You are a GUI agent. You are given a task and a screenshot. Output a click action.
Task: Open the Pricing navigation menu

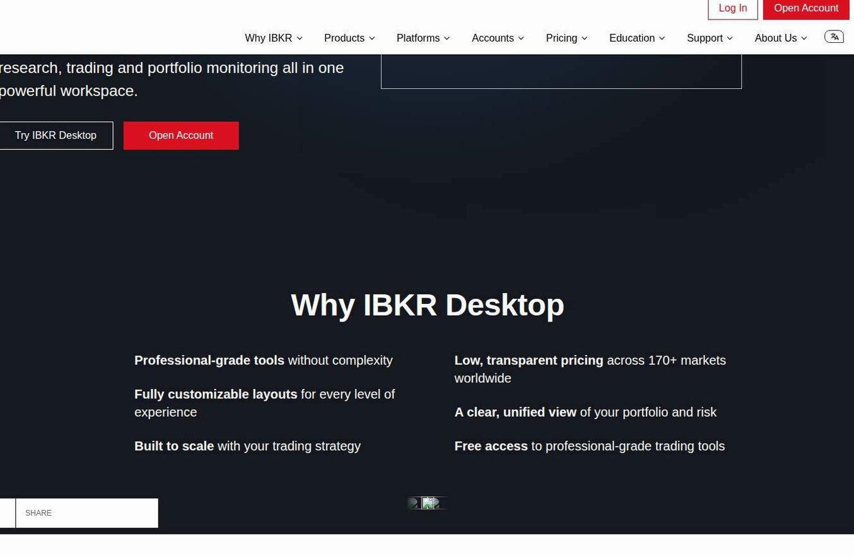click(566, 38)
